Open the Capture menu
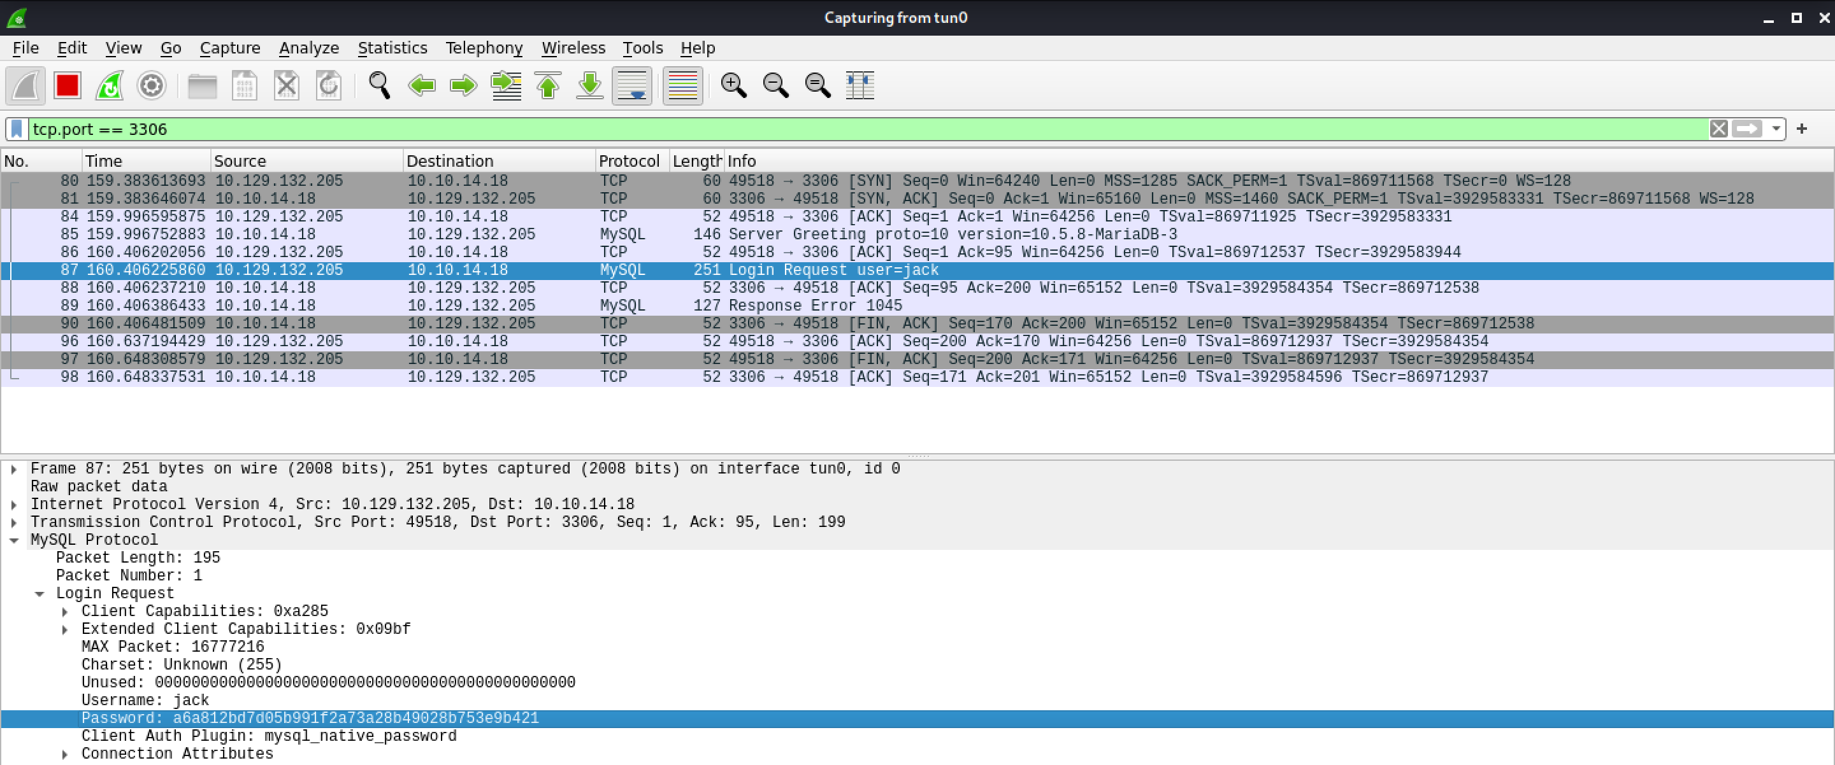Image resolution: width=1835 pixels, height=765 pixels. pos(229,48)
